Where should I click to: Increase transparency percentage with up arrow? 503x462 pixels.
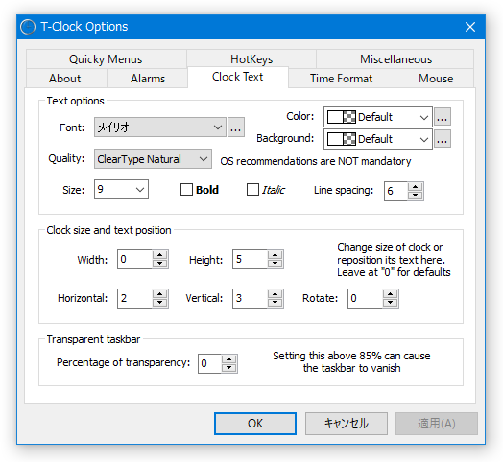click(229, 359)
